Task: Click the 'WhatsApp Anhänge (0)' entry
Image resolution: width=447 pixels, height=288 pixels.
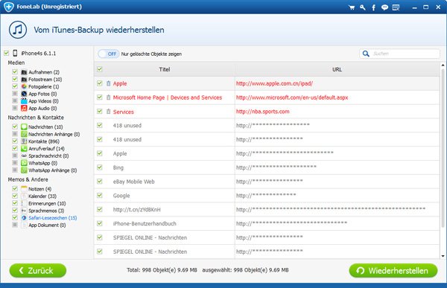Action: (x=53, y=170)
